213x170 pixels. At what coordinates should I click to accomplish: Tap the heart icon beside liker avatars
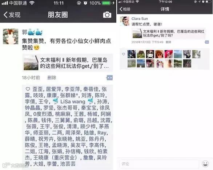click(x=124, y=54)
